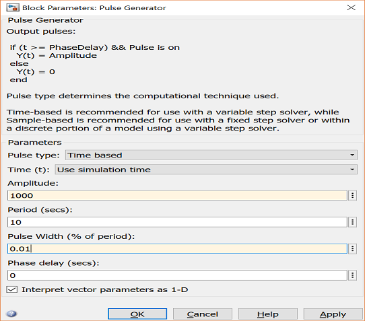The height and width of the screenshot is (321, 365).
Task: Open the Pulse Width field's three-dot menu
Action: click(x=353, y=249)
